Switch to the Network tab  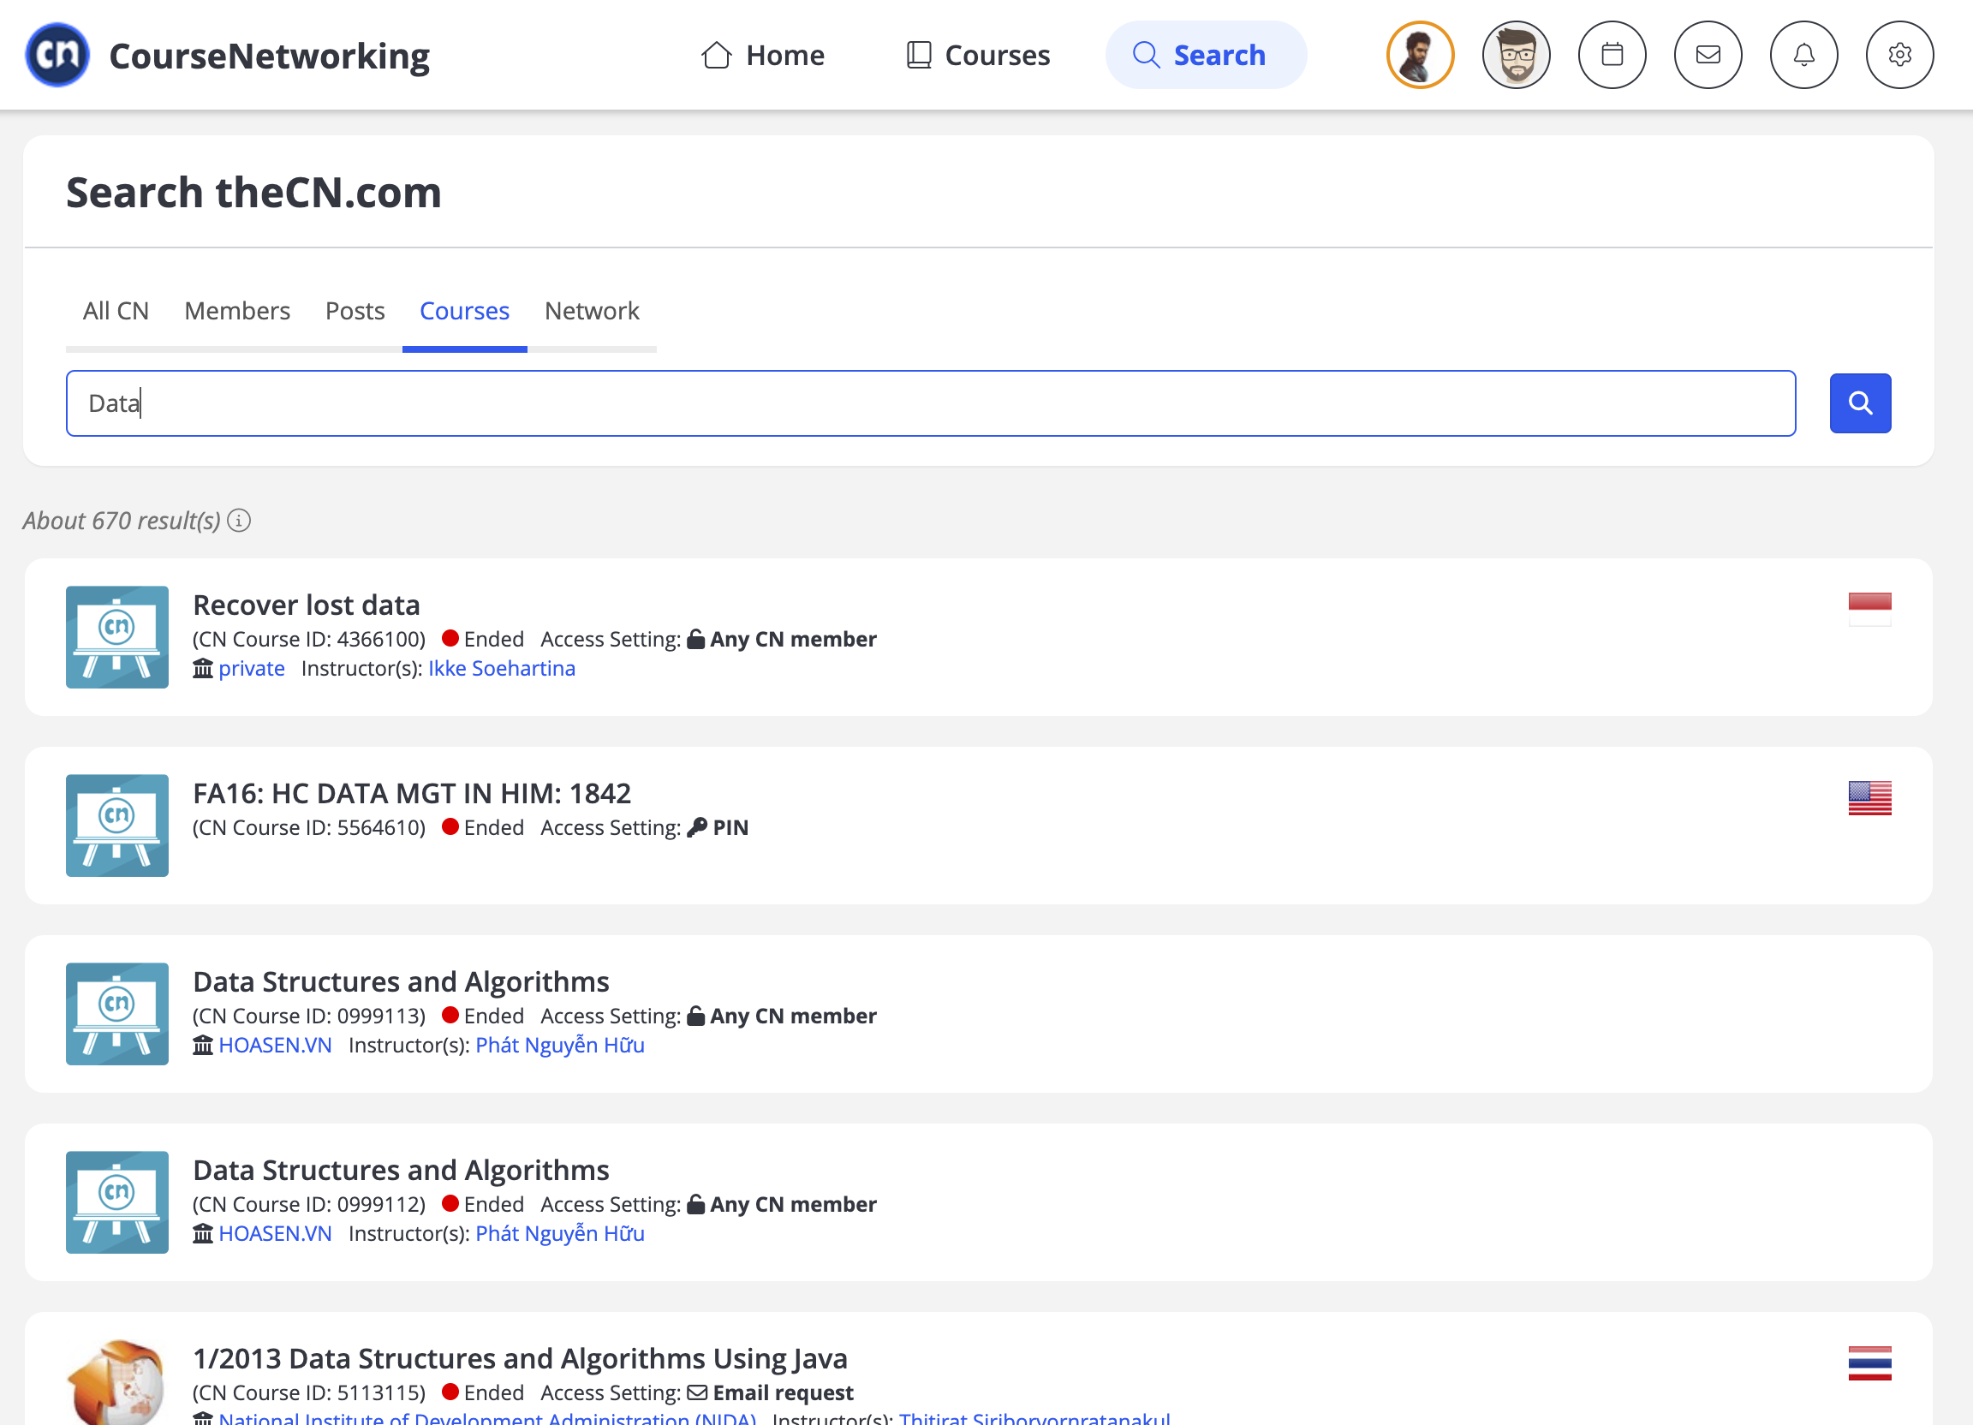pyautogui.click(x=592, y=311)
